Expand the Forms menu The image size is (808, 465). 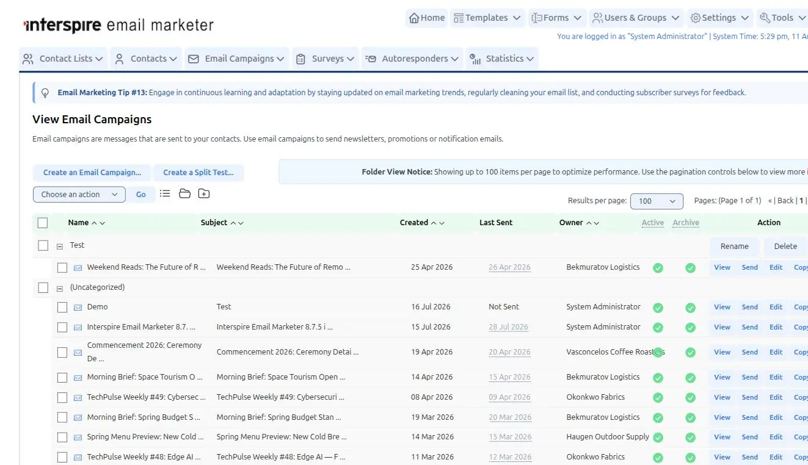pyautogui.click(x=556, y=18)
